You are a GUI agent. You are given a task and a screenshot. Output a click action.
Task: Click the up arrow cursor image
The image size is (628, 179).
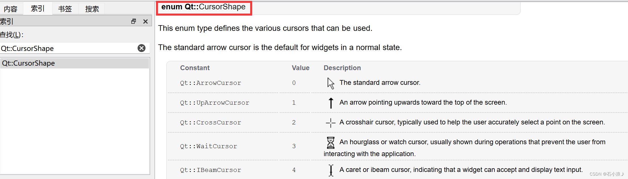pyautogui.click(x=331, y=103)
